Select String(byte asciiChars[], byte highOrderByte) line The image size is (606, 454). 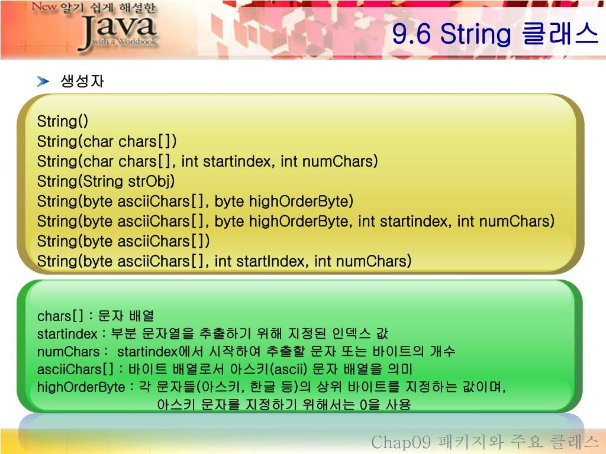(x=195, y=202)
